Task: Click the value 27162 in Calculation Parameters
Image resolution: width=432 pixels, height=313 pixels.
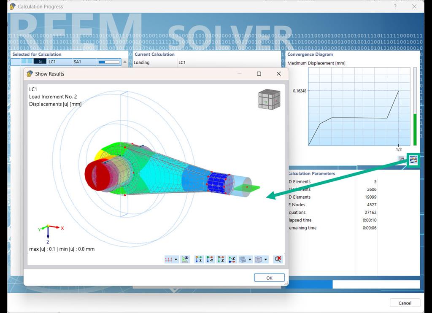Action: (x=370, y=213)
